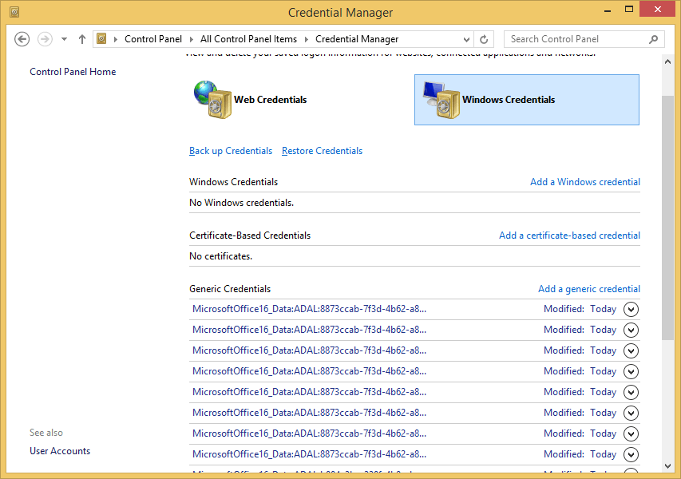The image size is (681, 479).
Task: Open the Restore Credentials link
Action: click(x=322, y=151)
